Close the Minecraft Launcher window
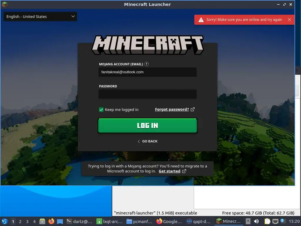Image resolution: width=301 pixels, height=226 pixels. (291, 4)
